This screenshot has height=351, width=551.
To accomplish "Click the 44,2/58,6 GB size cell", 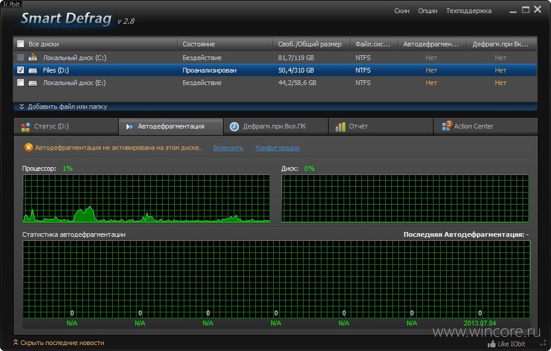I will [298, 83].
